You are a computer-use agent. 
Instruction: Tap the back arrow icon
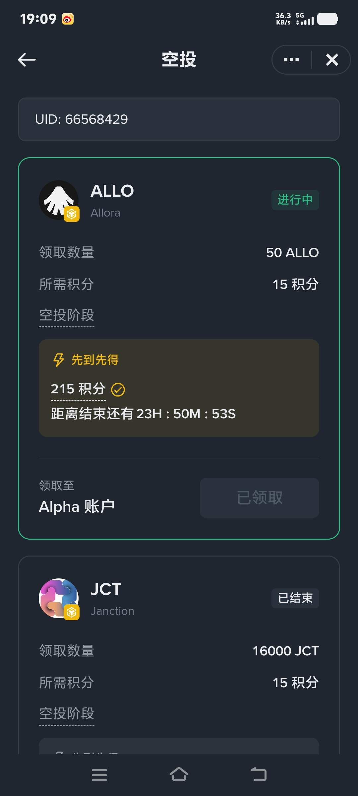pos(27,60)
